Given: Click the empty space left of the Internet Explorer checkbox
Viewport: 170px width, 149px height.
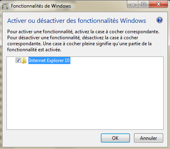Looking at the screenshot, I should point(11,60).
